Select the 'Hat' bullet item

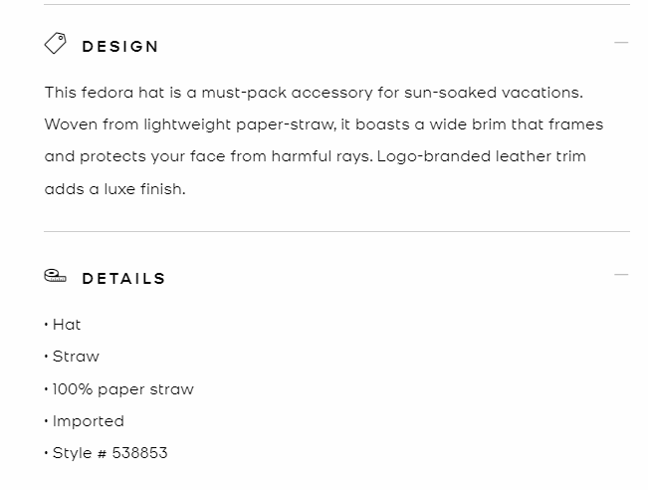[67, 325]
